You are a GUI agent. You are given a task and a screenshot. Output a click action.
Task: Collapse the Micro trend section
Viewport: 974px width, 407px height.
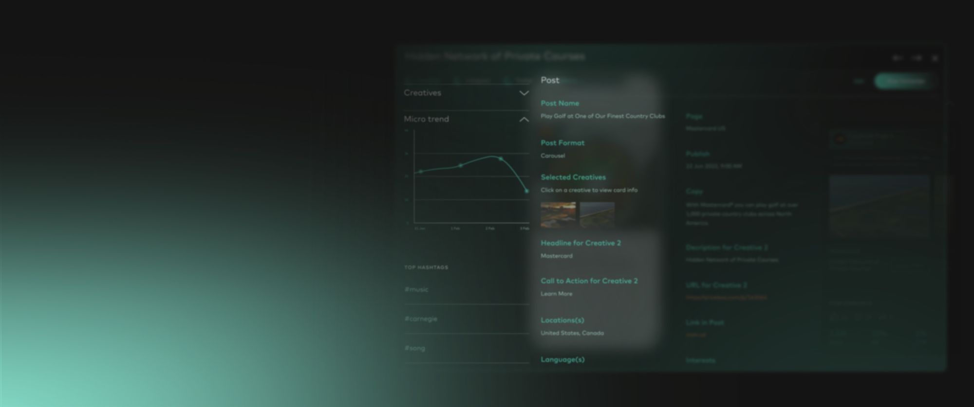point(524,119)
